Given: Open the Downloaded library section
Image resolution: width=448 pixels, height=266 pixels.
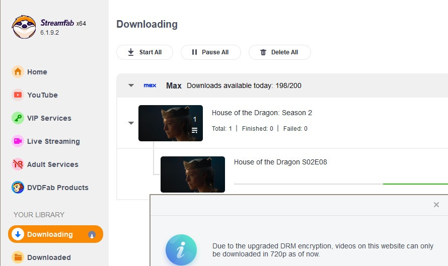Looking at the screenshot, I should click(x=49, y=257).
